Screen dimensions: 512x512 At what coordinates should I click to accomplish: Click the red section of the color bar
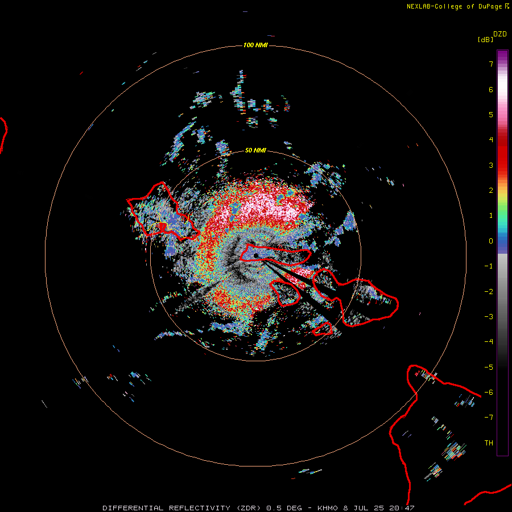point(502,154)
